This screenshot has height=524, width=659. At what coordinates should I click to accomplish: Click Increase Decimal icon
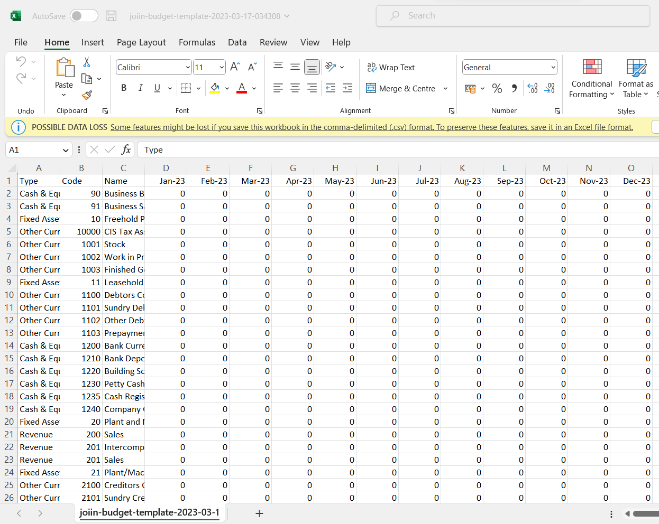coord(533,88)
